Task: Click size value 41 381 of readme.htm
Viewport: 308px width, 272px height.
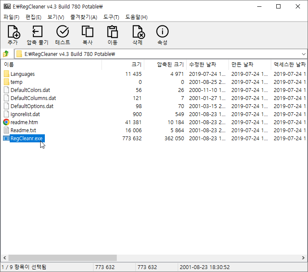Action: click(133, 122)
